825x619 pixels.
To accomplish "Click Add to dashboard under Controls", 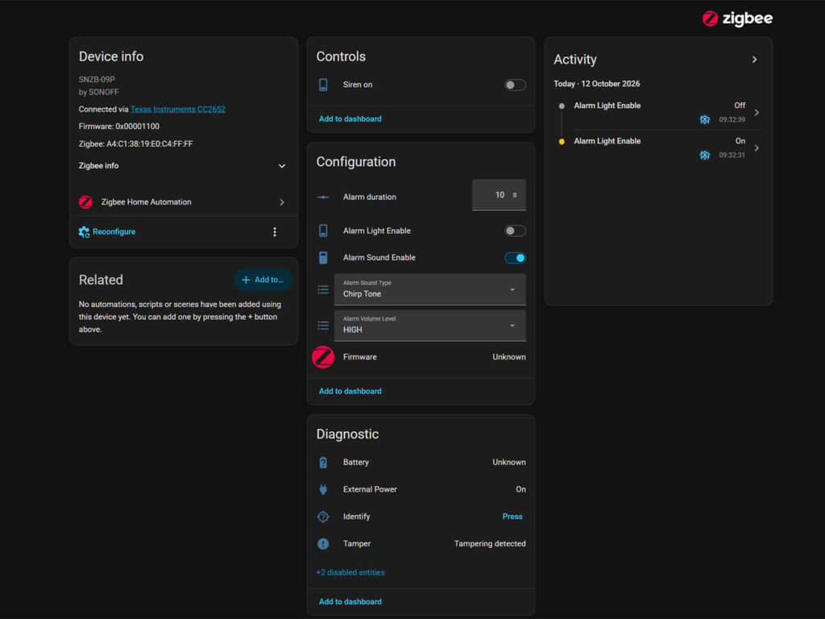I will coord(350,119).
